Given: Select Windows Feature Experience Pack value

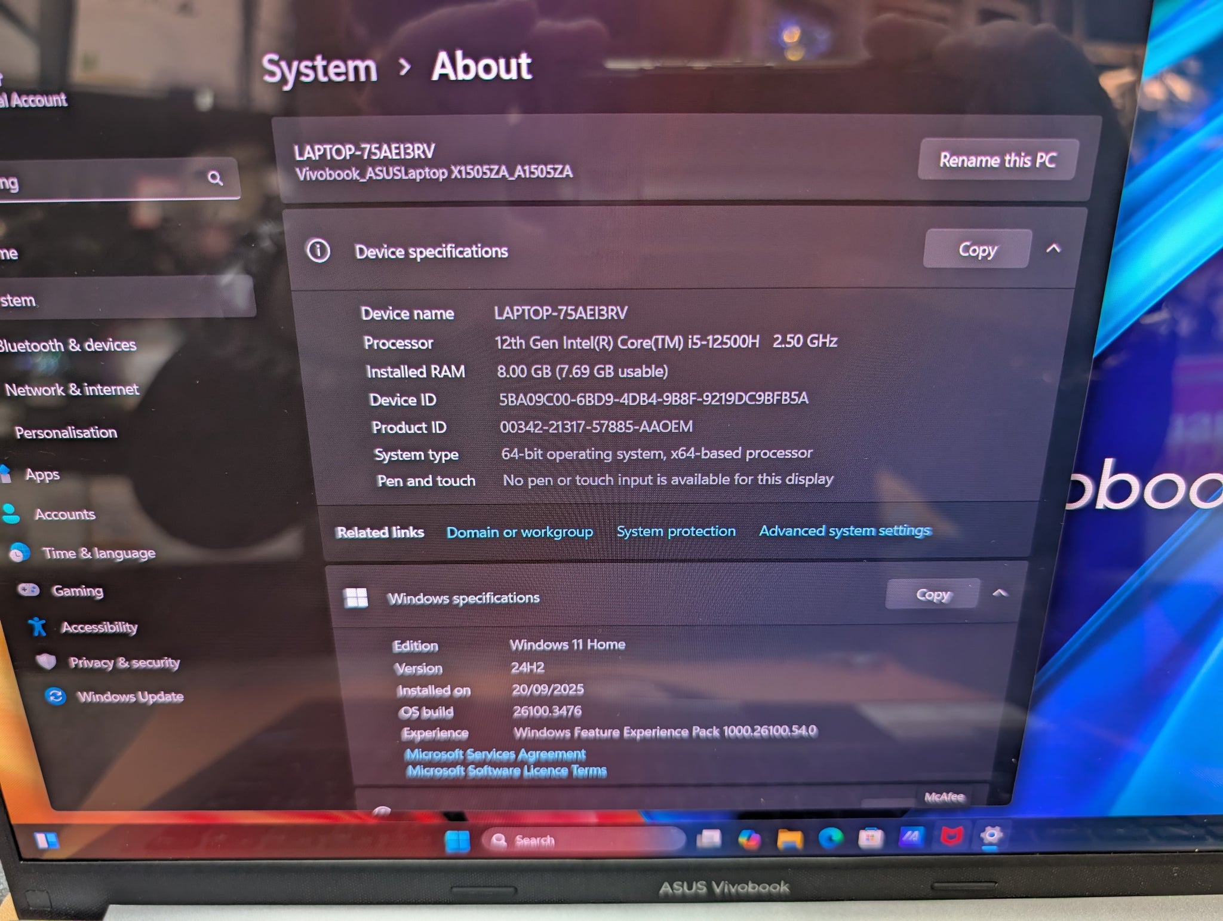Looking at the screenshot, I should pos(665,732).
